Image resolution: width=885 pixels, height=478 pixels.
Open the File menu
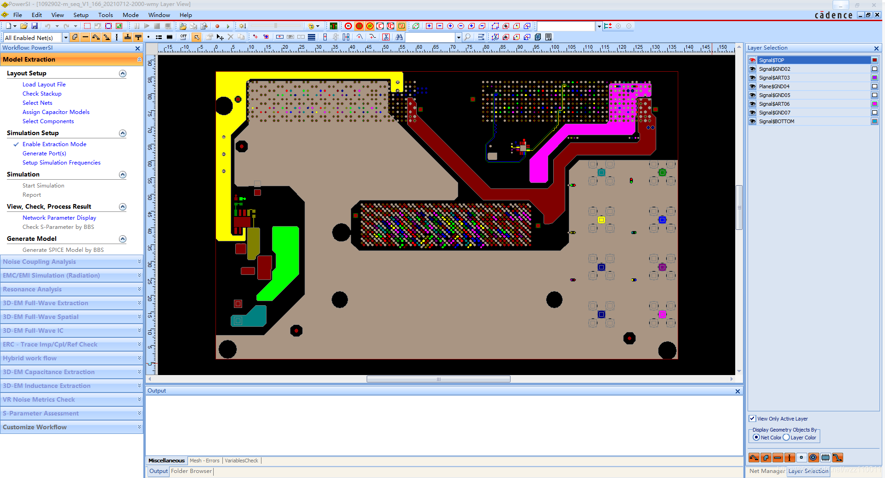pos(17,15)
